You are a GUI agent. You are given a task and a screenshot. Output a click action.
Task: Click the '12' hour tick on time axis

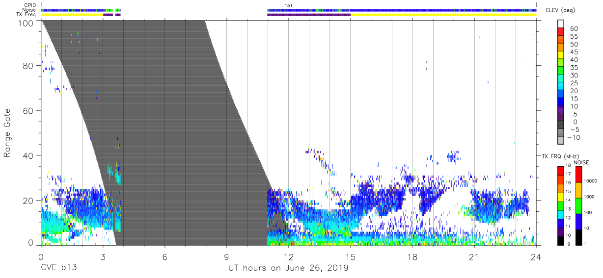point(288,256)
